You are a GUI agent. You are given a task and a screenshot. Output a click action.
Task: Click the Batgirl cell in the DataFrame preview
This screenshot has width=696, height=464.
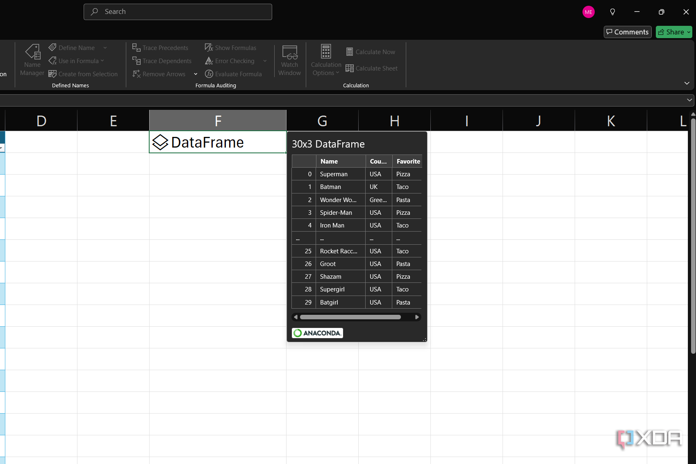click(x=341, y=302)
